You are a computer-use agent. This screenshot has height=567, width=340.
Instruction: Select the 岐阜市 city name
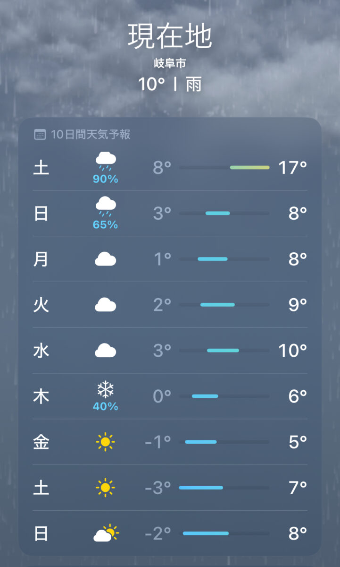(170, 63)
